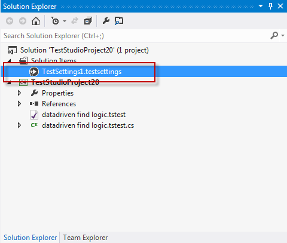Screen dimensions: 287x243
Task: Open the search options dropdown arrow
Action: [x=283, y=36]
